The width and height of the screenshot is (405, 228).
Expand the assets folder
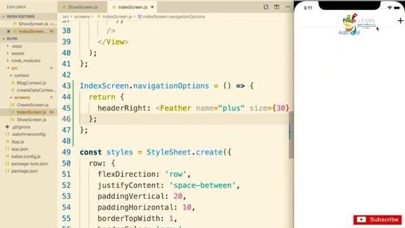(x=18, y=53)
